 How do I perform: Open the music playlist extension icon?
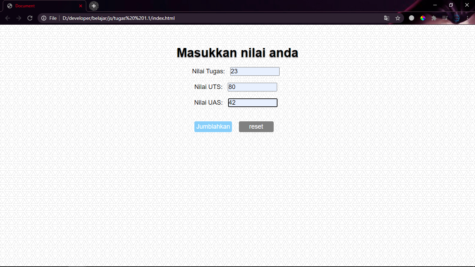click(445, 18)
